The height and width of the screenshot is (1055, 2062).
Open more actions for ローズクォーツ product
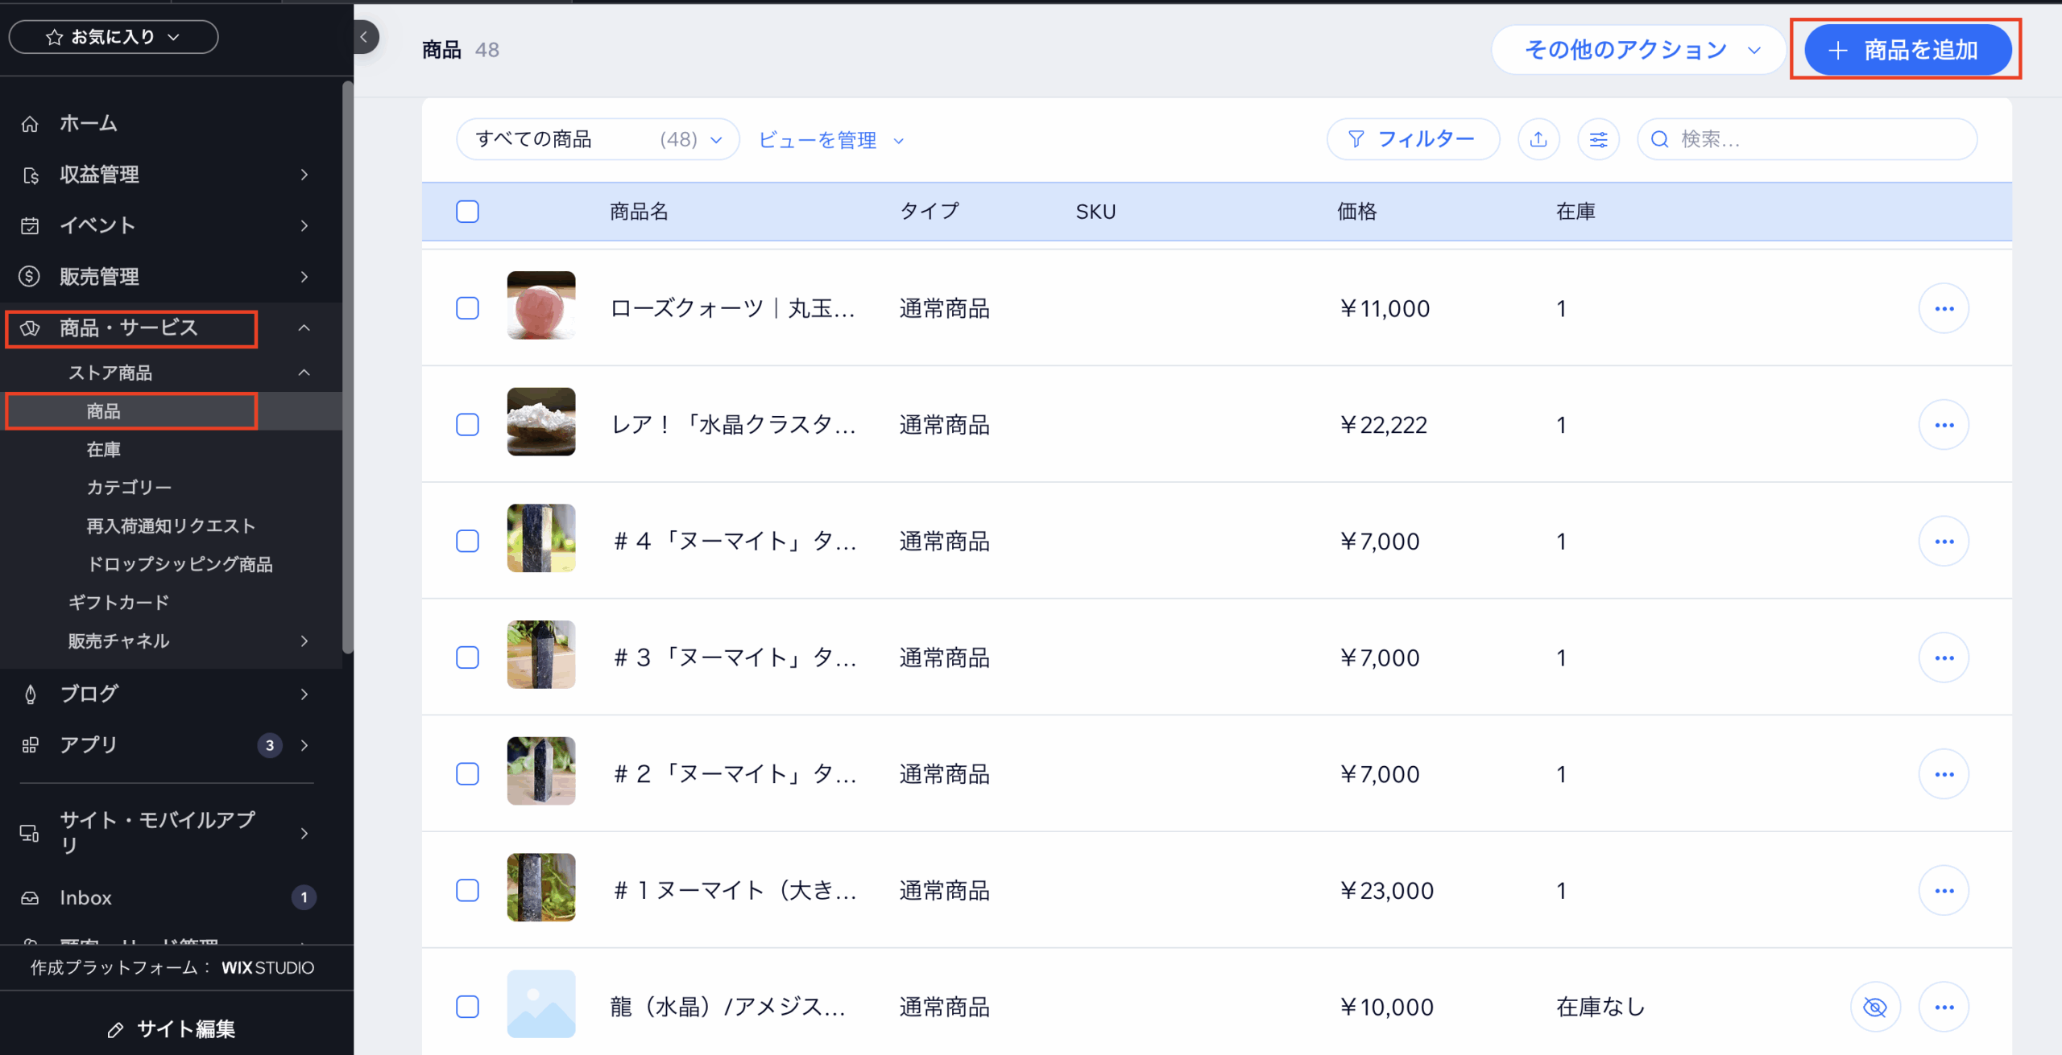(x=1944, y=308)
